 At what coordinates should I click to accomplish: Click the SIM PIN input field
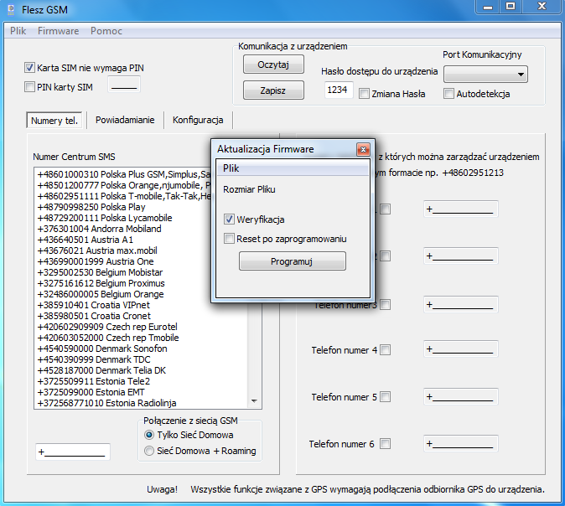click(x=123, y=85)
